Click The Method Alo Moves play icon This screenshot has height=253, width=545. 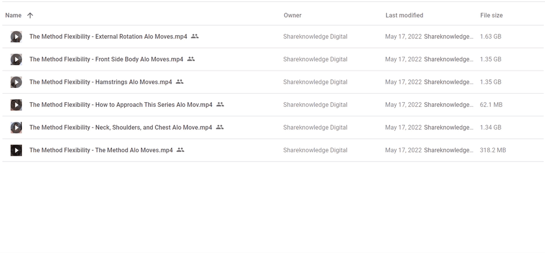pyautogui.click(x=16, y=150)
